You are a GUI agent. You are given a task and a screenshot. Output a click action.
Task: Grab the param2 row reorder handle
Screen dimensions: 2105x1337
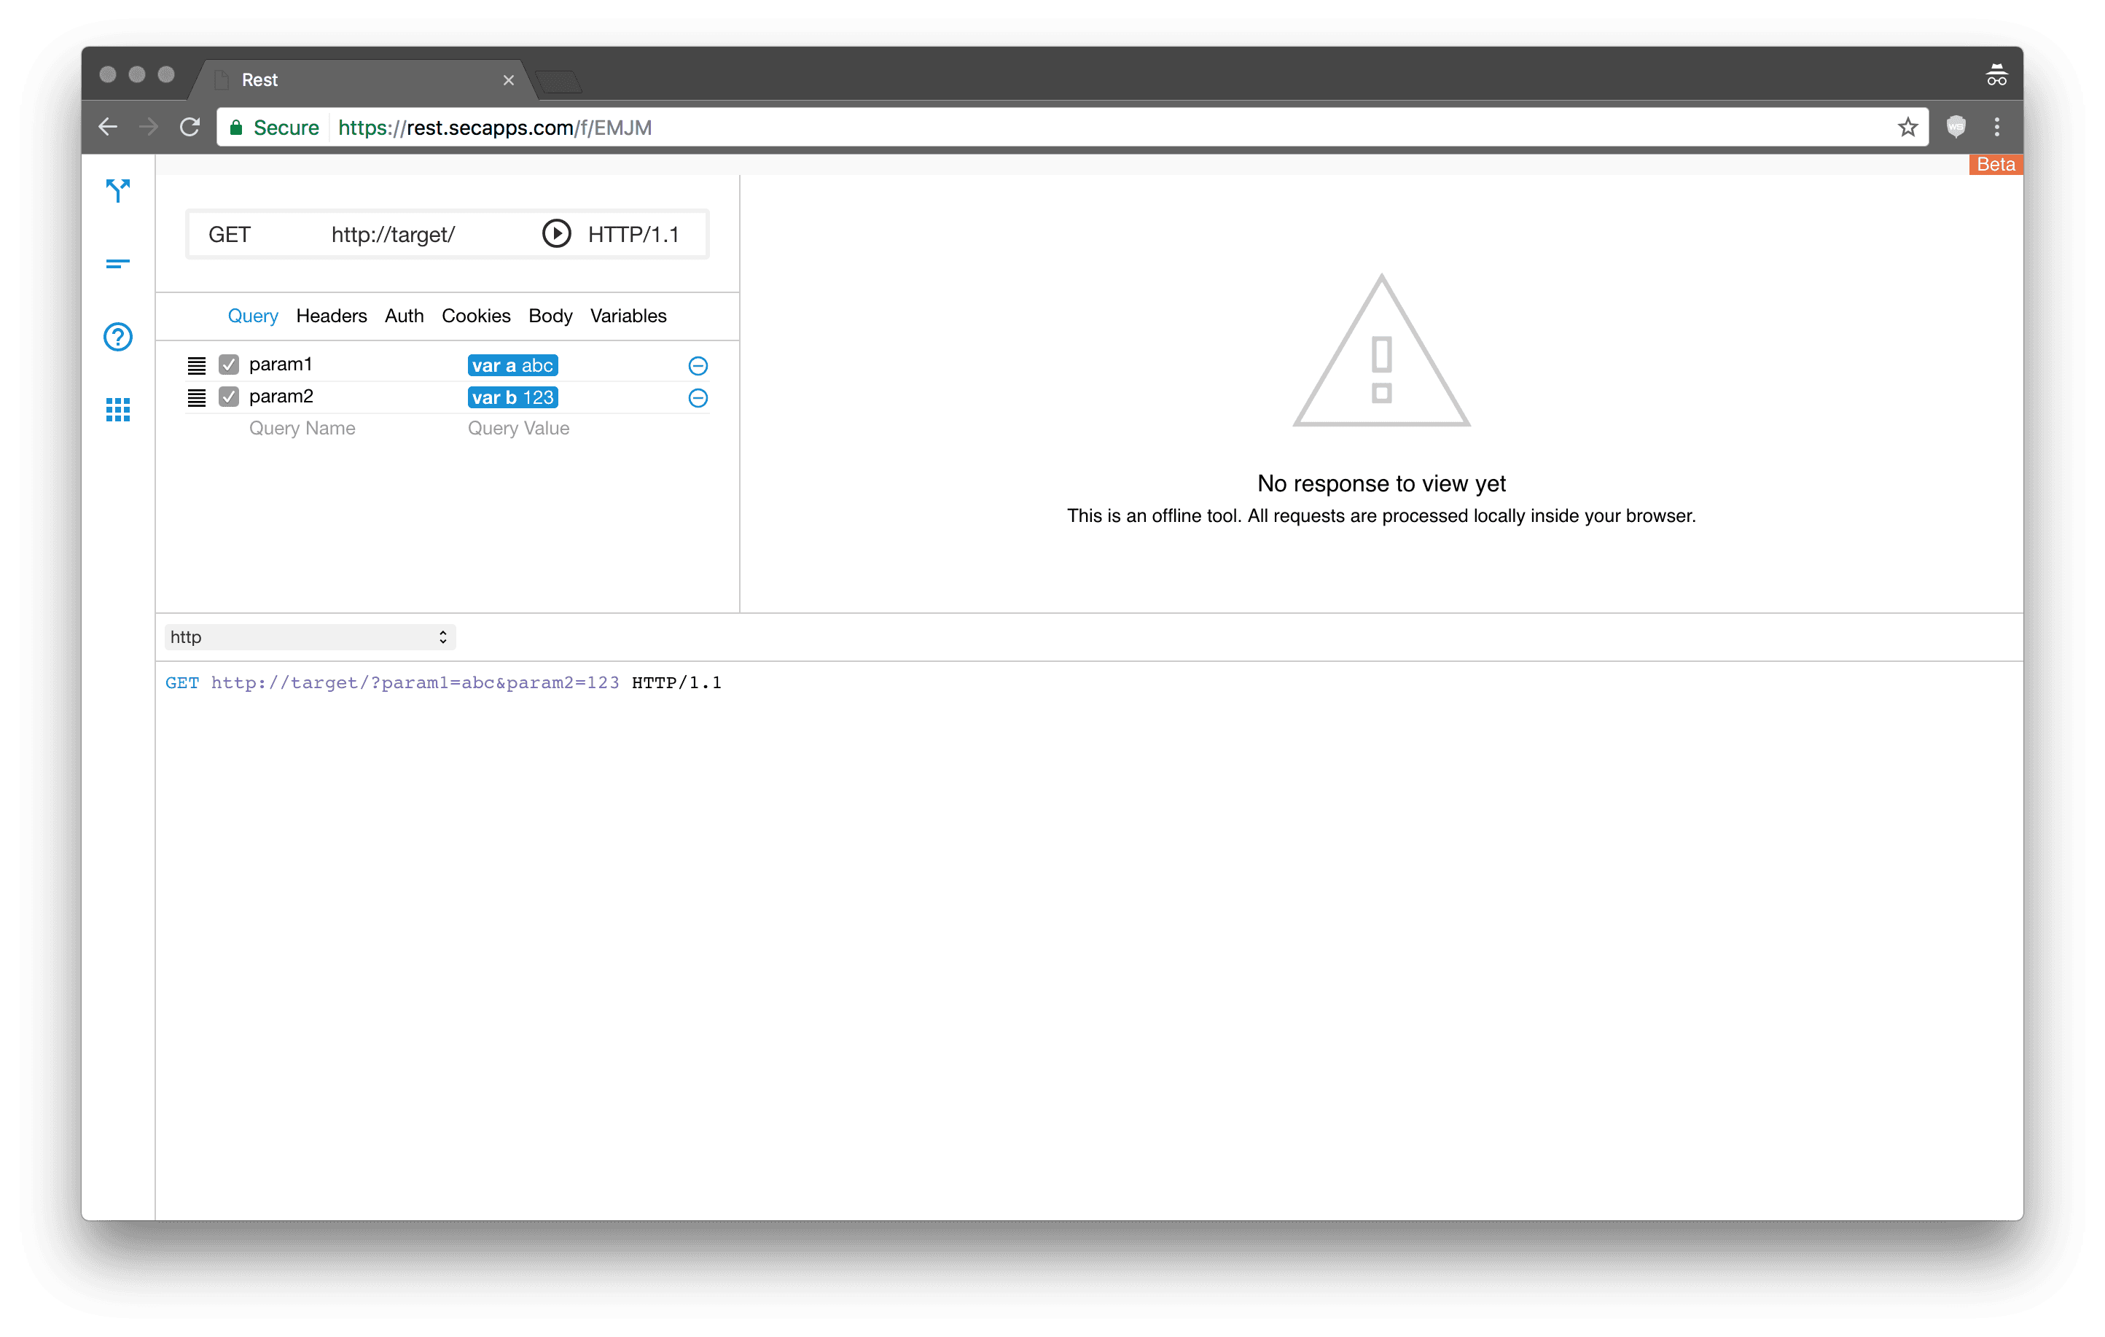click(x=197, y=398)
